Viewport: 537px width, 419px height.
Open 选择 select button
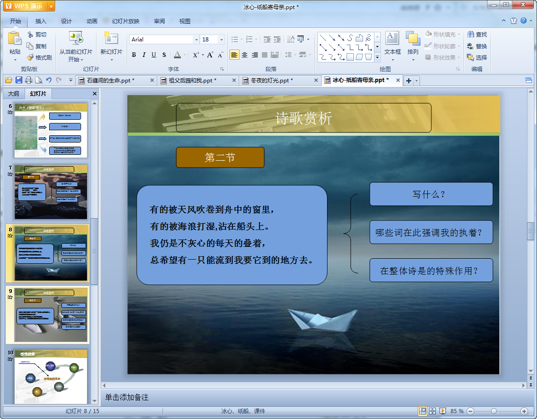tap(477, 57)
